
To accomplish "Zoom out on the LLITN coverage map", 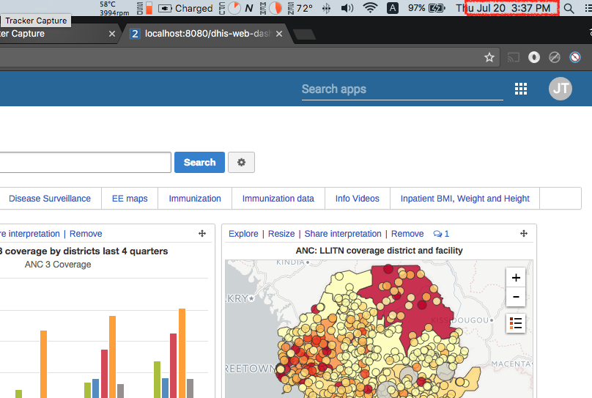I will click(x=516, y=297).
